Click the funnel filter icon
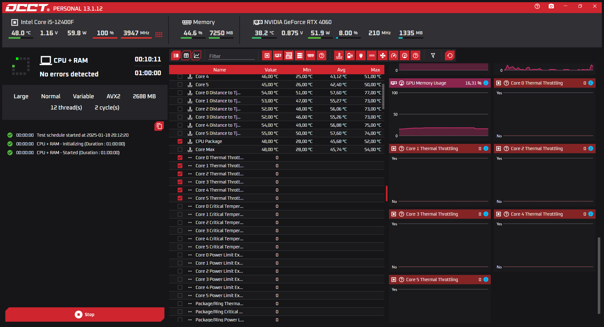 433,56
